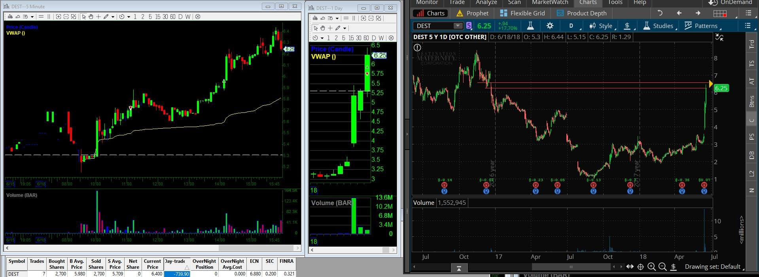Set 1 Day chart to 5 minute interval

coord(344,38)
